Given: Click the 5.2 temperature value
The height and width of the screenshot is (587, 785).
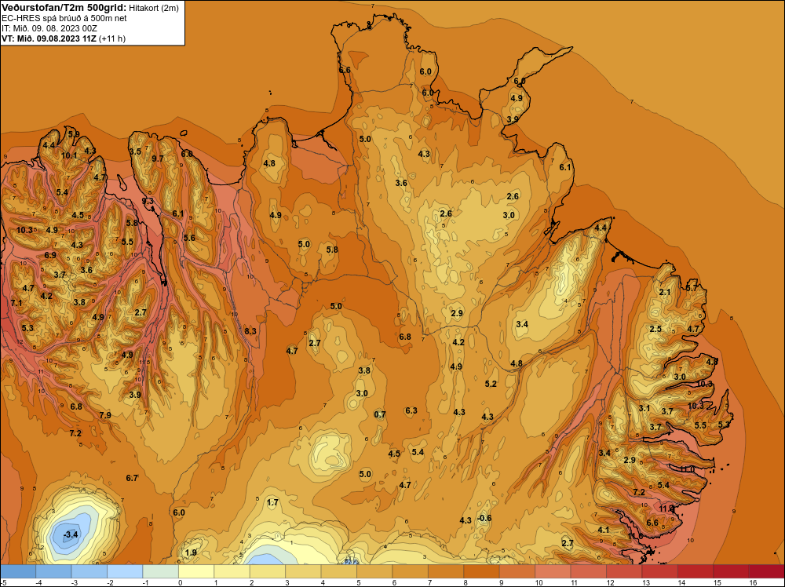Looking at the screenshot, I should 491,383.
